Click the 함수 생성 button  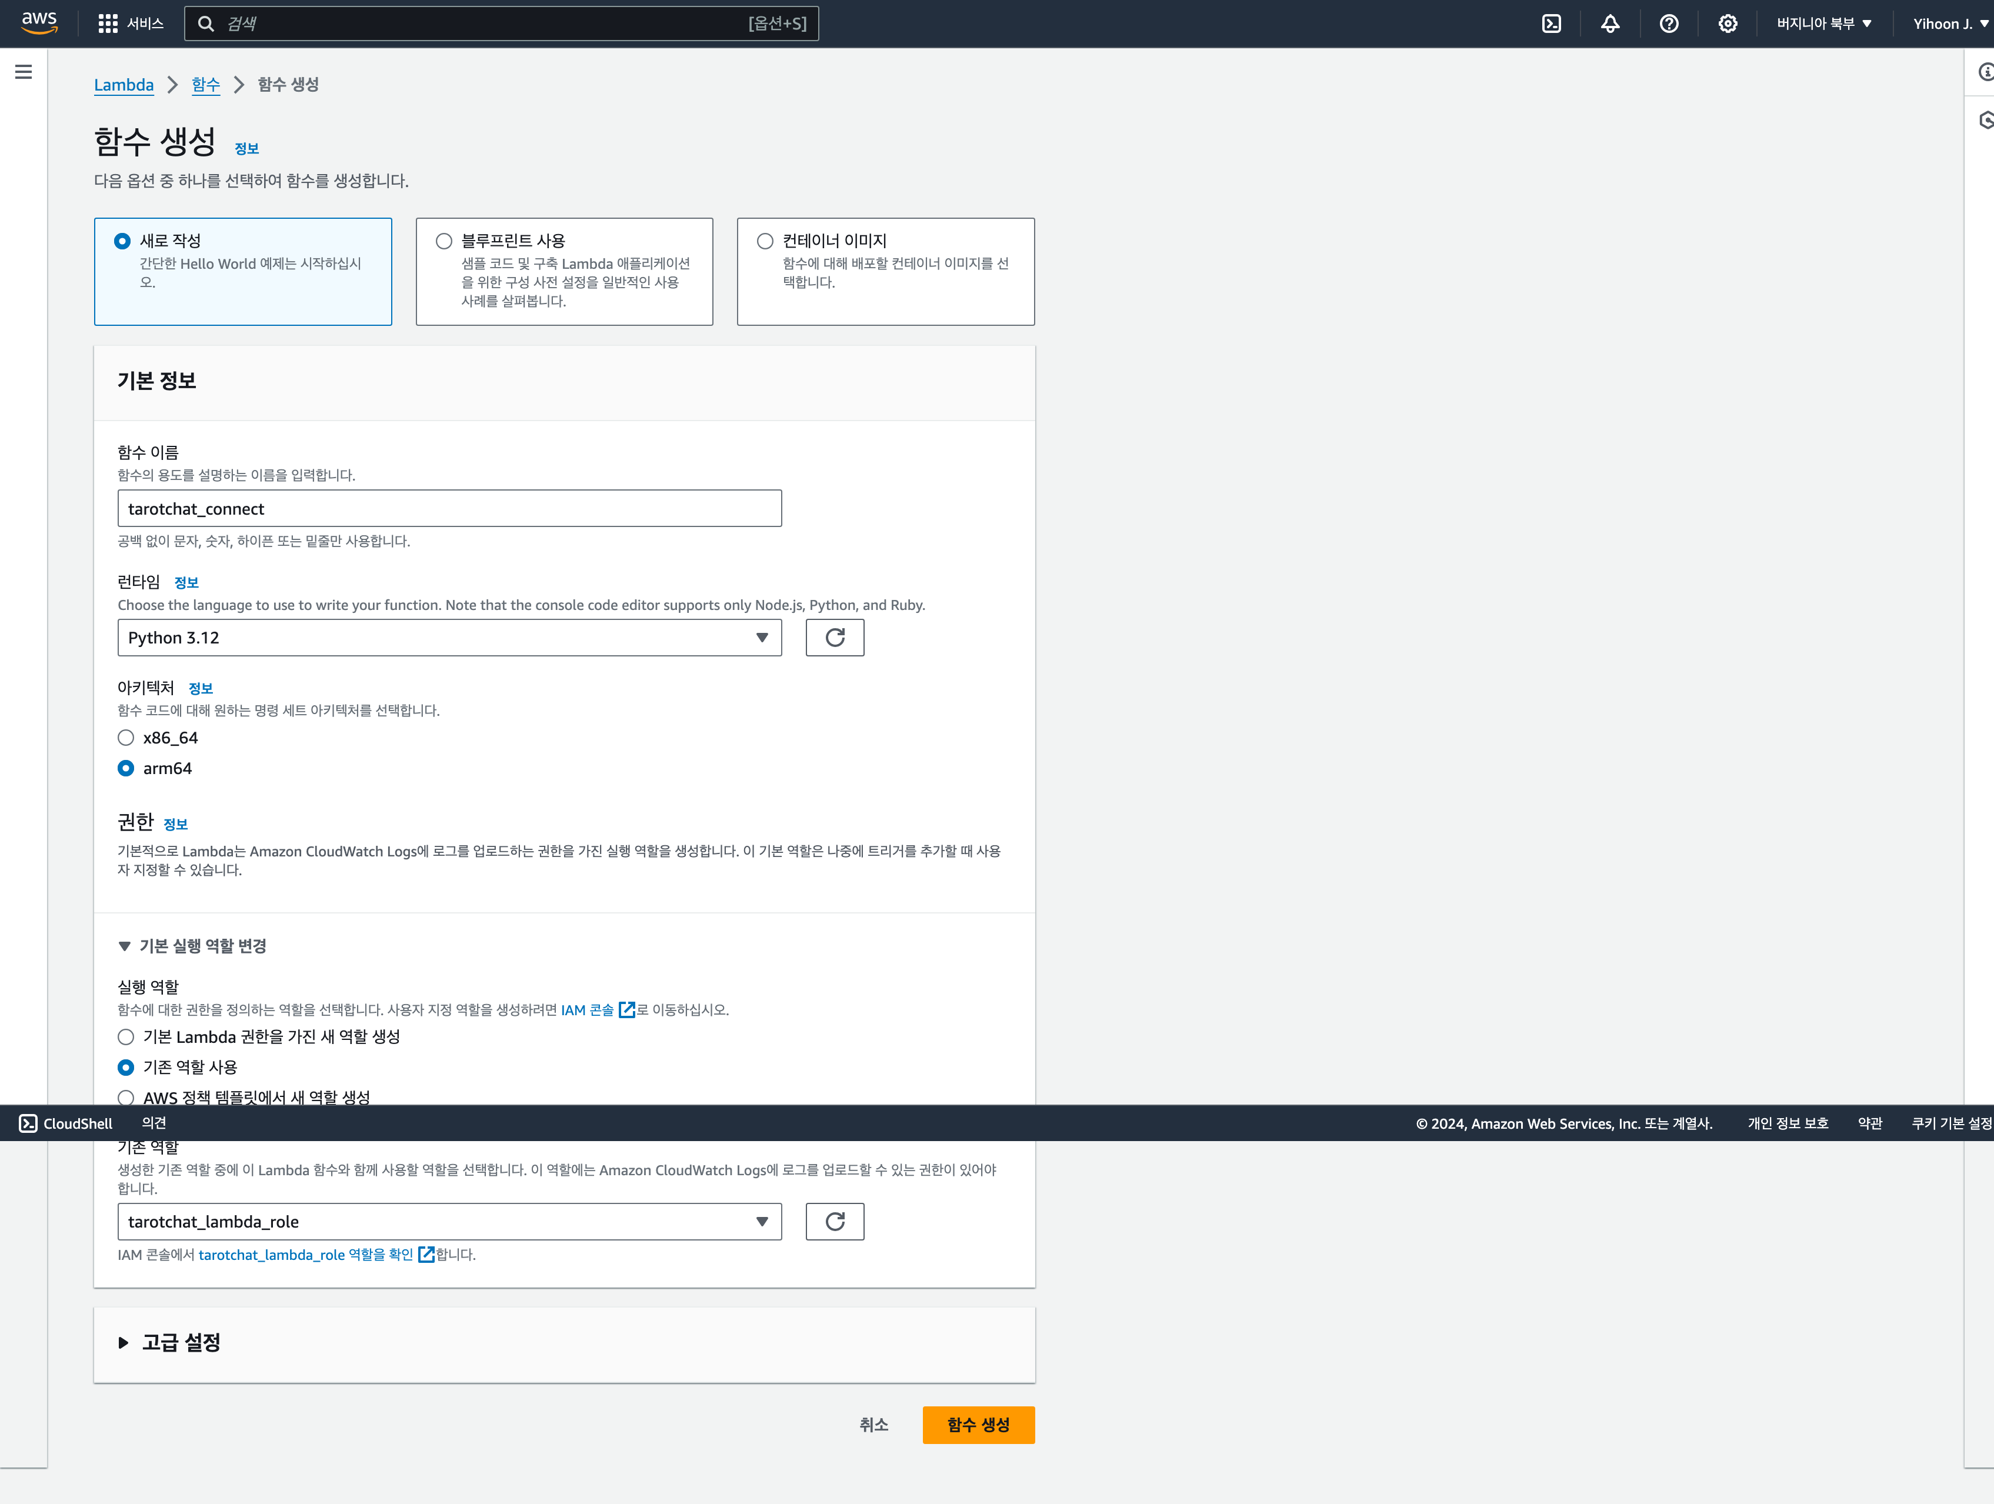click(x=978, y=1425)
